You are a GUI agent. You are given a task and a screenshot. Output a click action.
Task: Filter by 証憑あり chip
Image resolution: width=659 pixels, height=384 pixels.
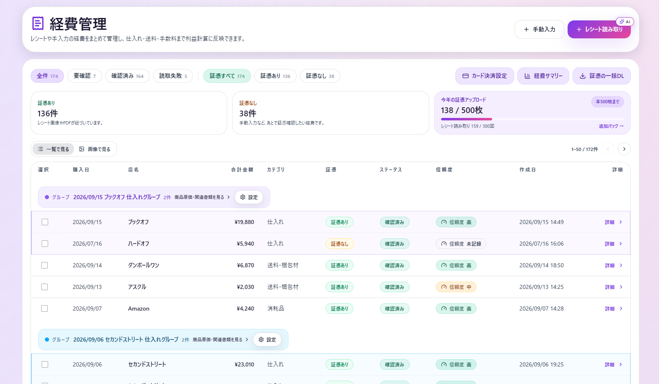(275, 76)
